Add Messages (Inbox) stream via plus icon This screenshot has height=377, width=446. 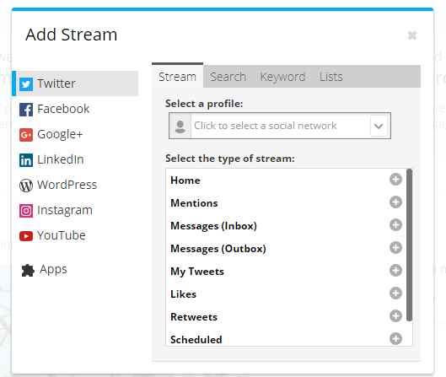click(x=395, y=225)
